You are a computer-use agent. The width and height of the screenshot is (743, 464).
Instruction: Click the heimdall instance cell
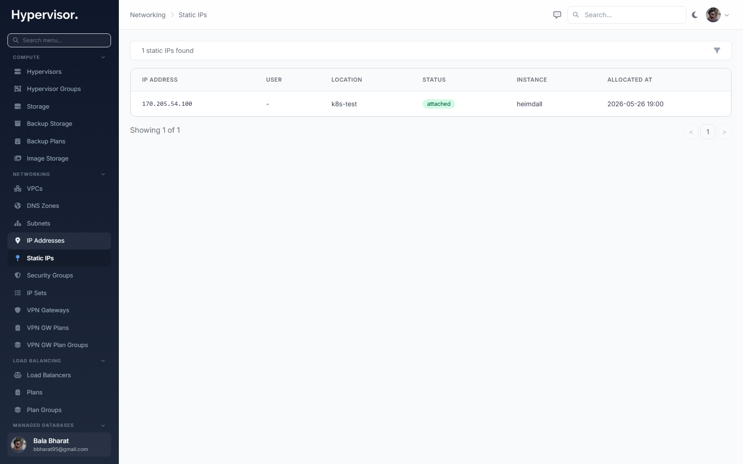point(529,104)
